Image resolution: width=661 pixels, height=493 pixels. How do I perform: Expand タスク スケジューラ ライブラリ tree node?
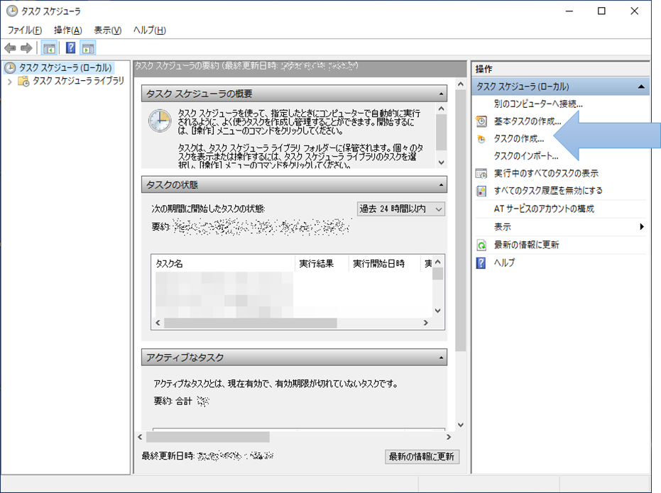pyautogui.click(x=10, y=82)
